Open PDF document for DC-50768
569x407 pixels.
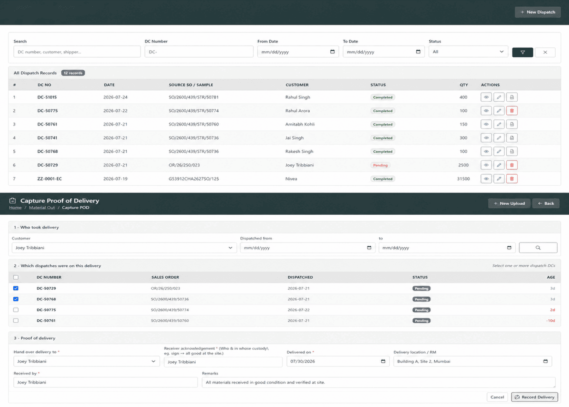[x=512, y=151]
